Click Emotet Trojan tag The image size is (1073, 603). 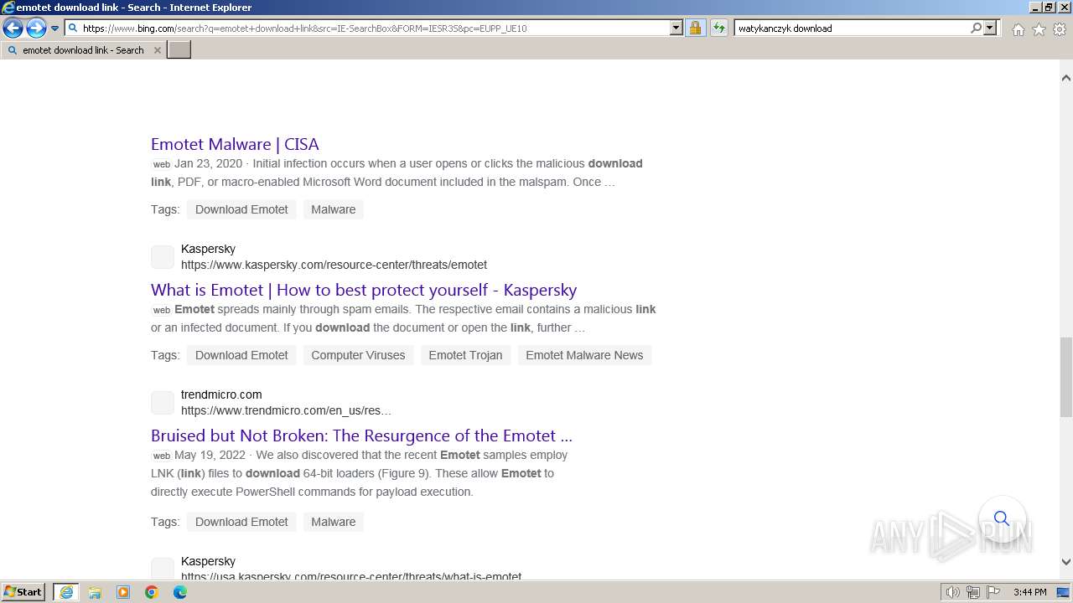tap(465, 355)
